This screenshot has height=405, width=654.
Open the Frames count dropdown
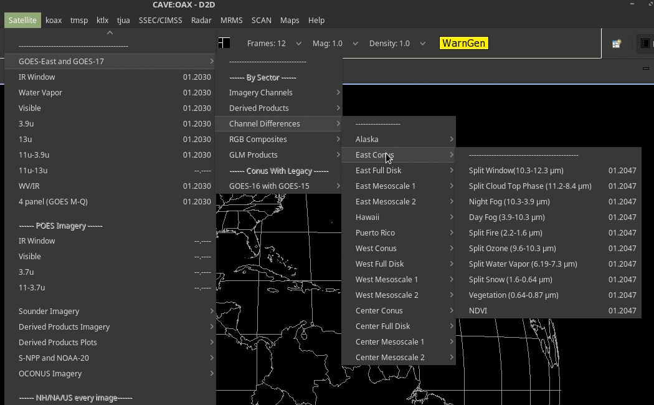tap(274, 44)
